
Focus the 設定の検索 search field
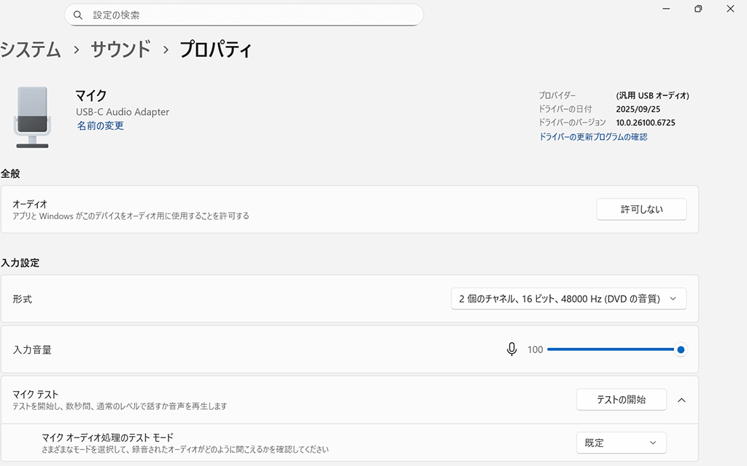coord(248,15)
